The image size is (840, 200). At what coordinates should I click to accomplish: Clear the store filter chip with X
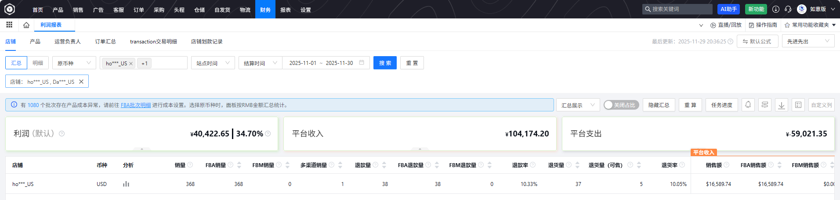pyautogui.click(x=81, y=82)
